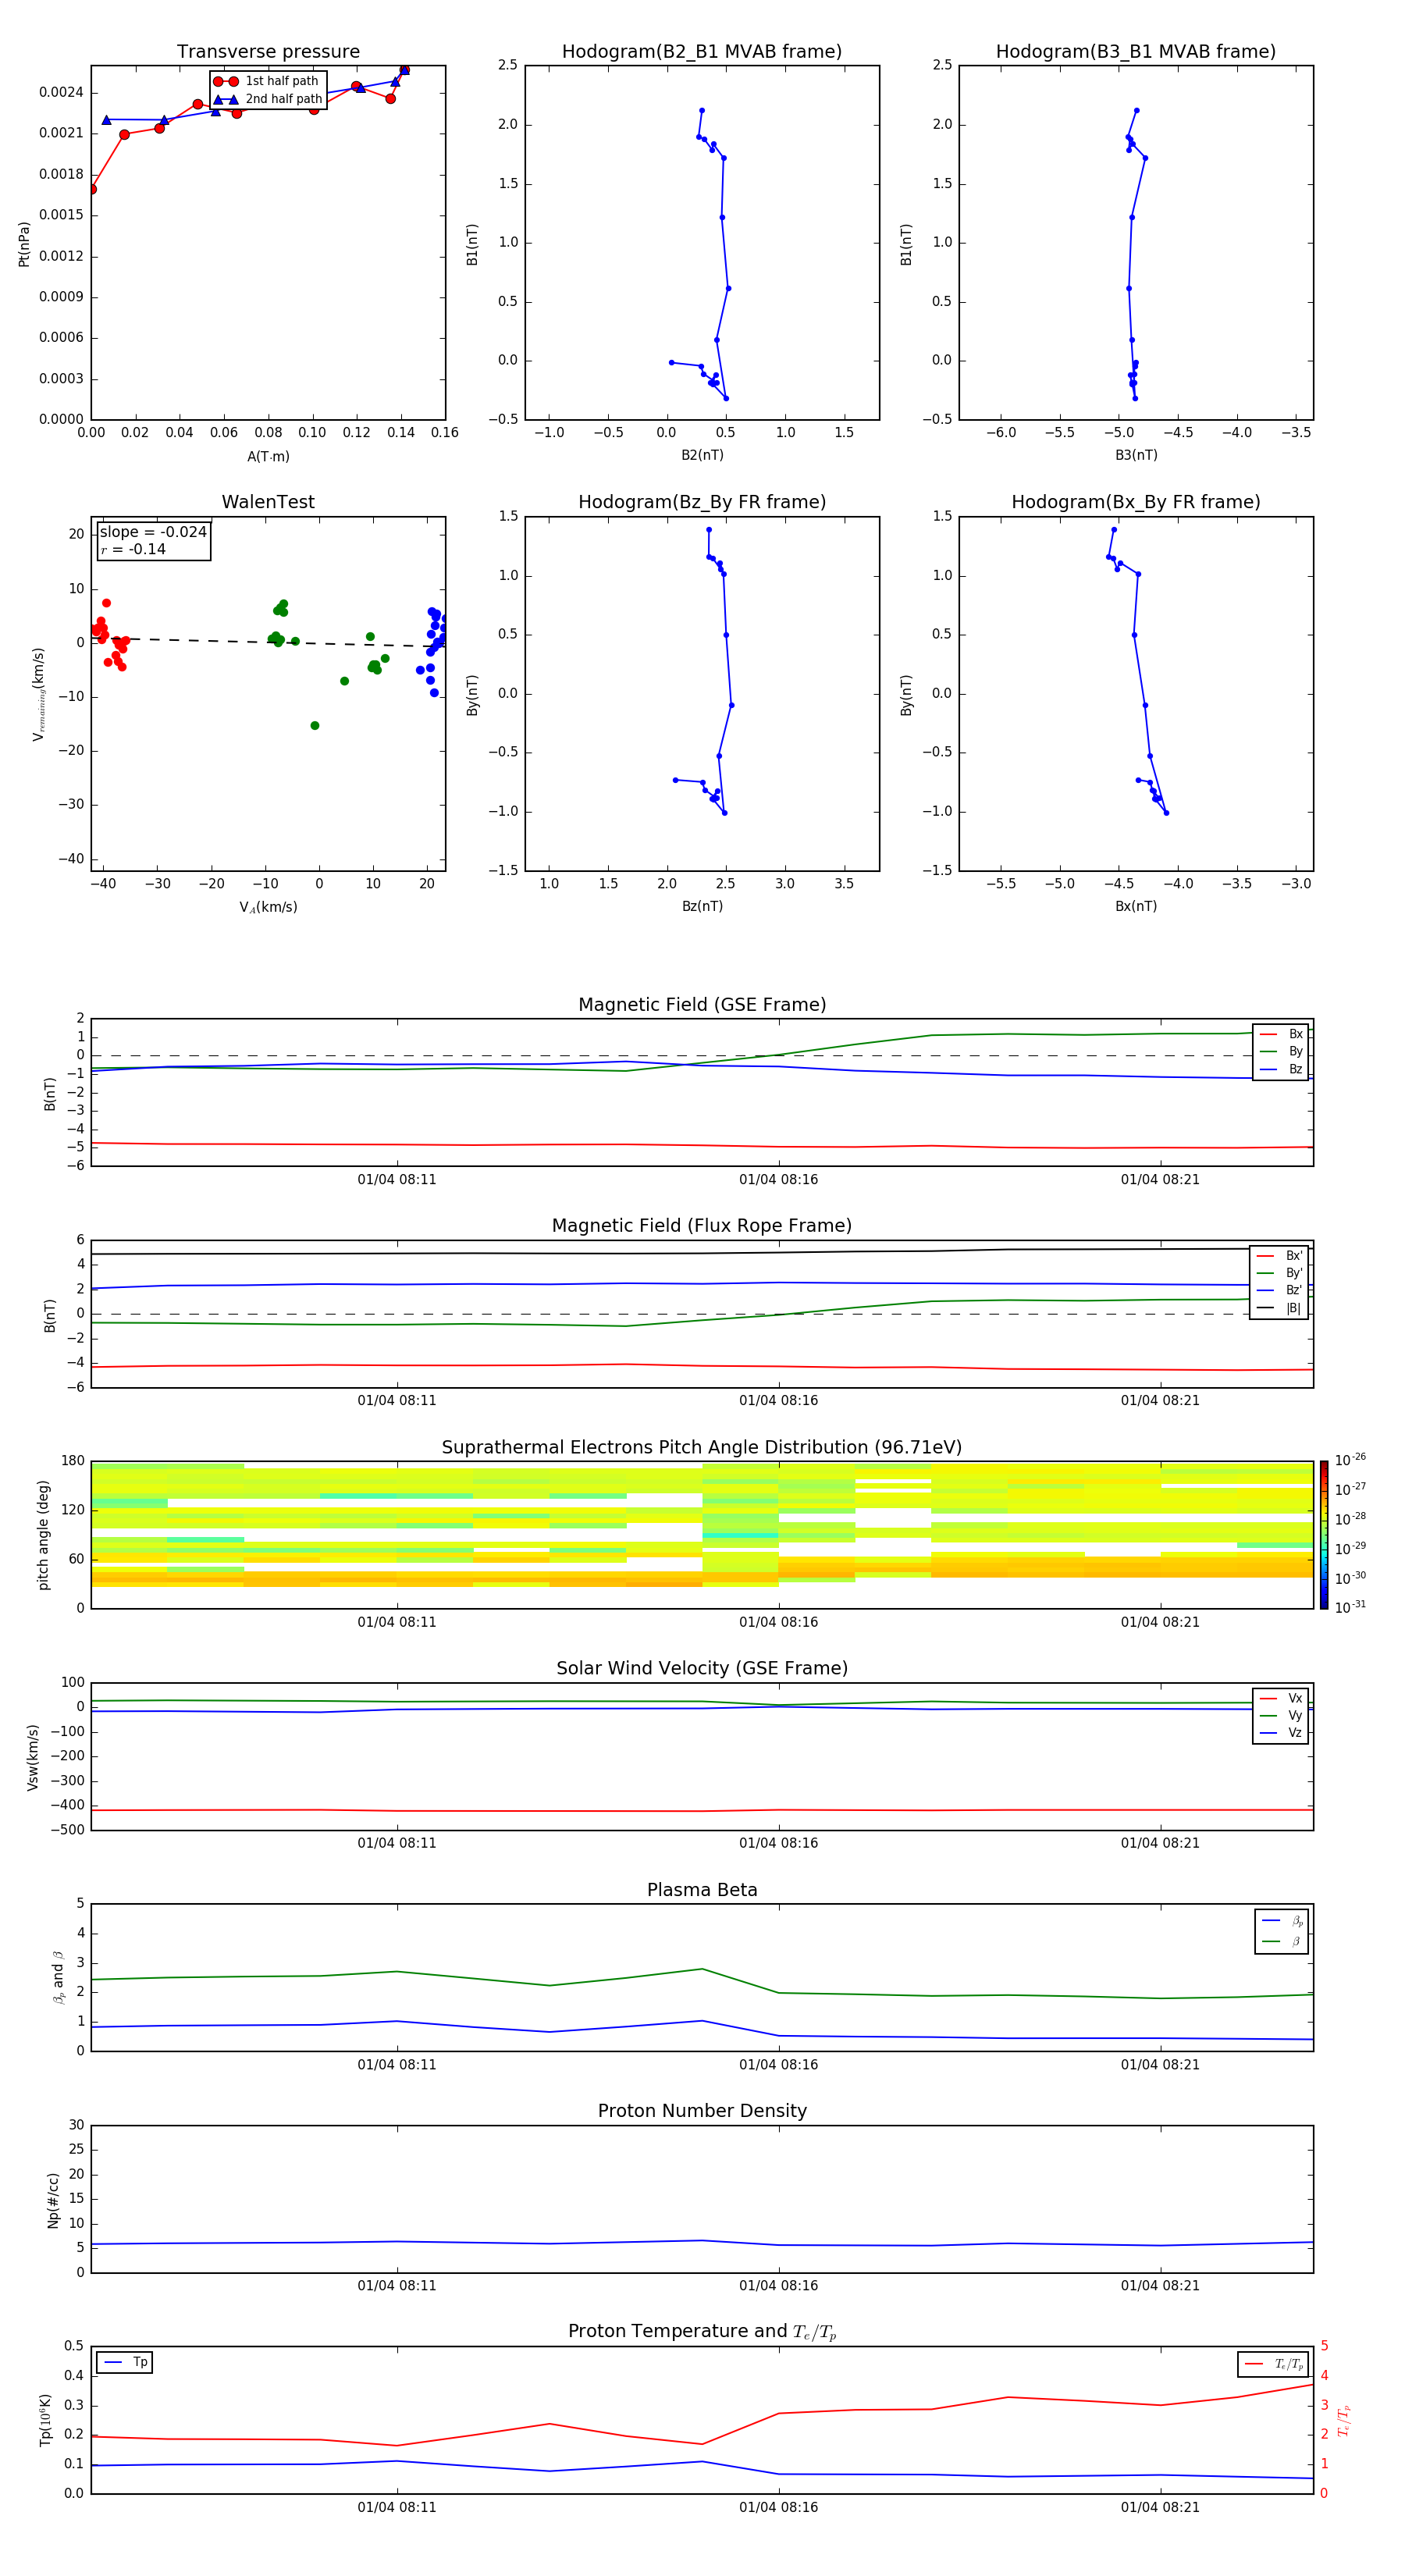Viewport: 1405px width, 2576px height.
Task: Click the 'Bx(nT)' x-axis label
Action: coord(1136,906)
